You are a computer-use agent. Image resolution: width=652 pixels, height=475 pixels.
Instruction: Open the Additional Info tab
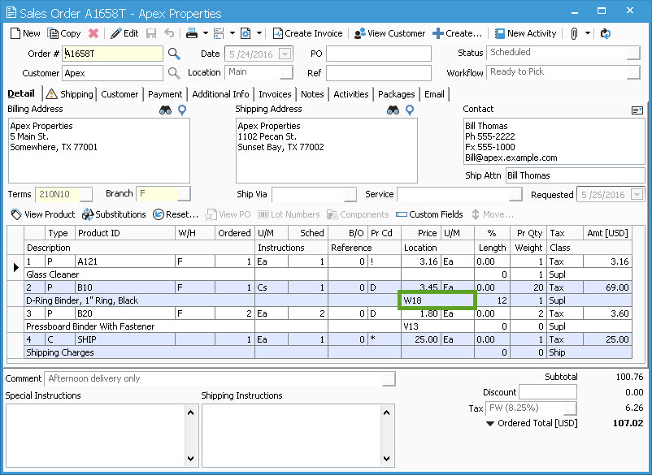pyautogui.click(x=220, y=94)
